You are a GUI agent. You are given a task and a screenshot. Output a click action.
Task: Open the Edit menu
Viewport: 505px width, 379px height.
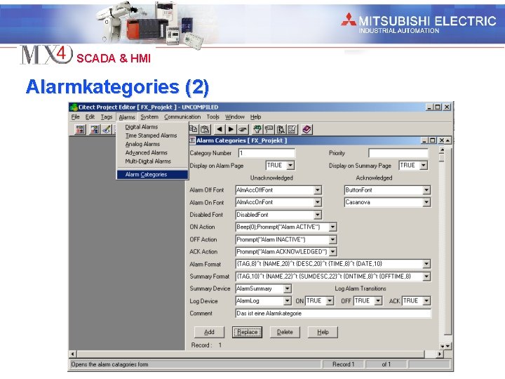(90, 117)
